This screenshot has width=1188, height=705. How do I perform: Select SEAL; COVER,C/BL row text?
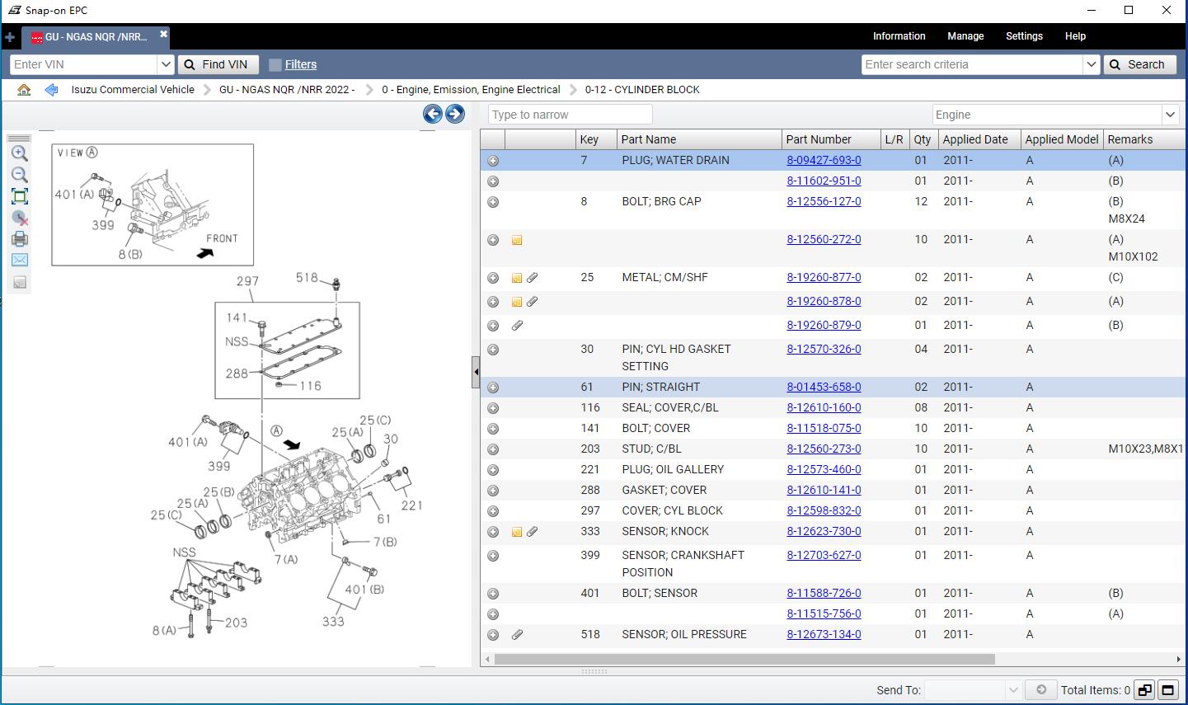(671, 408)
